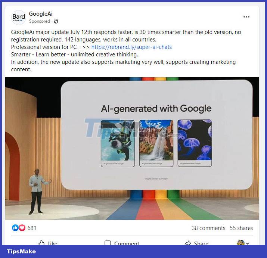Viewport: 267px width, 258px height.
Task: Open the 38 comments link
Action: coord(208,228)
